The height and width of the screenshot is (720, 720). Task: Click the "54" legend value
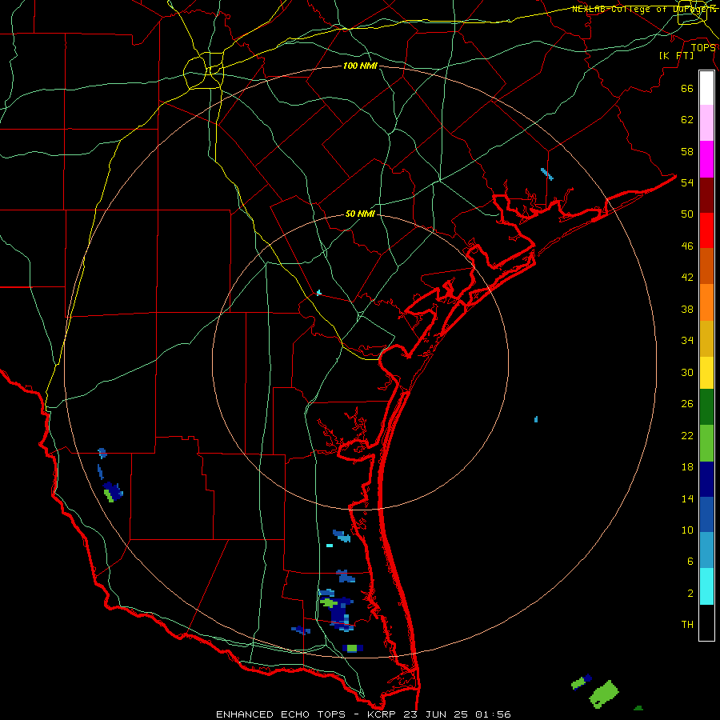point(687,182)
